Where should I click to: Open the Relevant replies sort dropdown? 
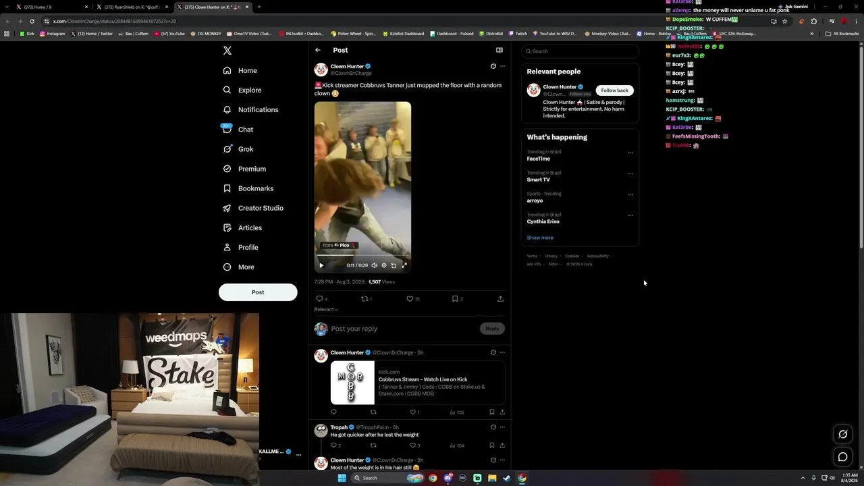pos(326,309)
